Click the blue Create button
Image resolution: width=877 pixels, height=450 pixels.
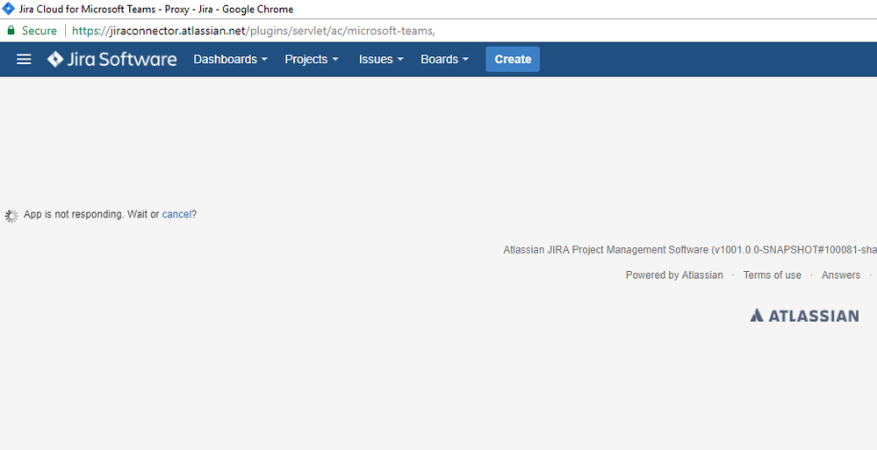(513, 60)
